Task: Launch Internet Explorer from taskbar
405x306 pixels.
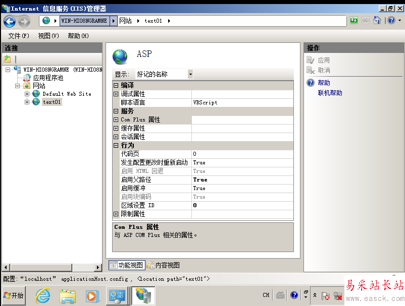Action: (42, 296)
